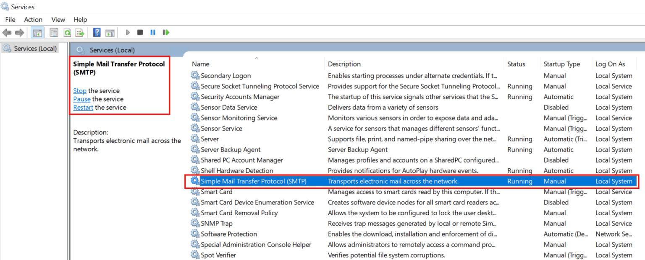Open the File menu
This screenshot has height=260, width=645.
10,19
